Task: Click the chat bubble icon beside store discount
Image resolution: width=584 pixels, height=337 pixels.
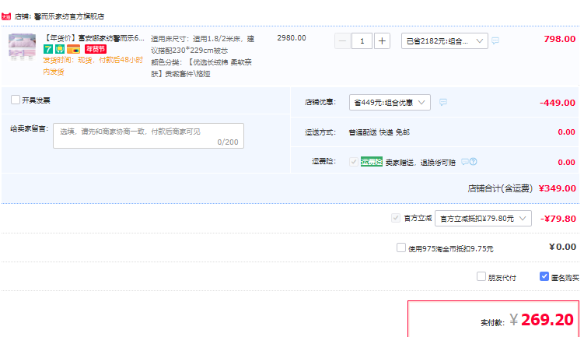Action: [x=442, y=102]
